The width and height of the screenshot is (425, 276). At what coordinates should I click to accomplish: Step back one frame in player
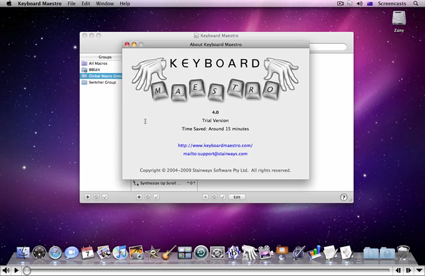click(398, 270)
